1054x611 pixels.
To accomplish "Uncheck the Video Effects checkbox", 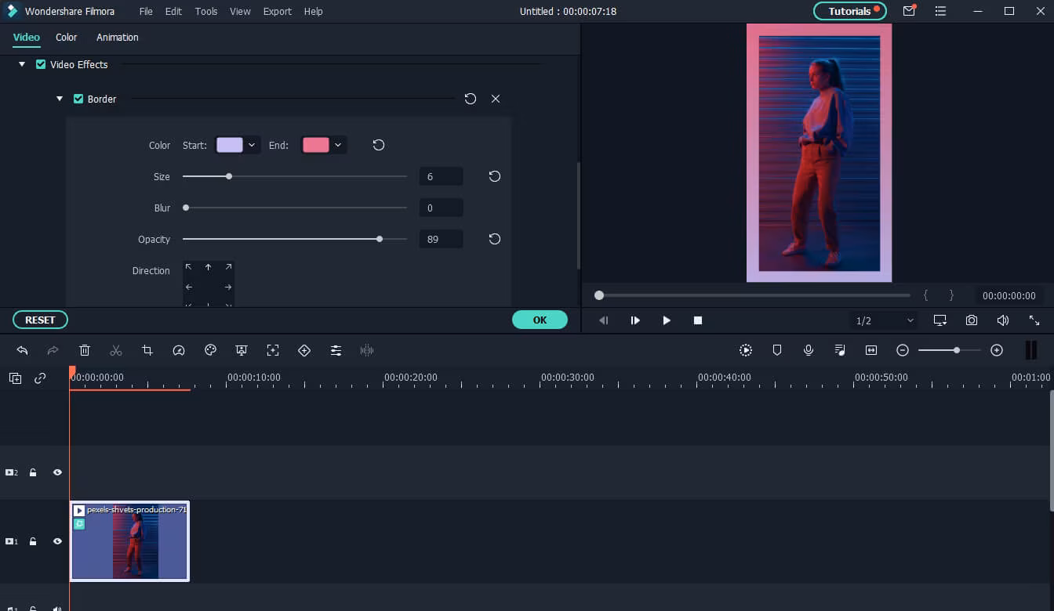I will point(41,65).
